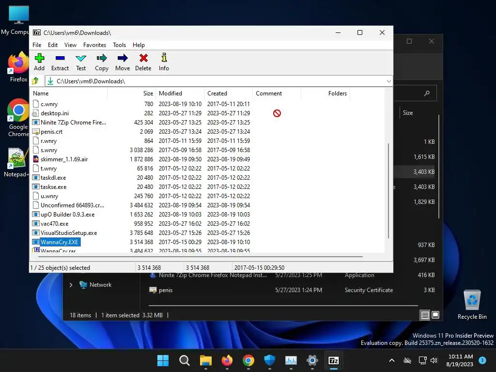Click the search icon in File Explorer
496x372 pixels.
coord(427,93)
